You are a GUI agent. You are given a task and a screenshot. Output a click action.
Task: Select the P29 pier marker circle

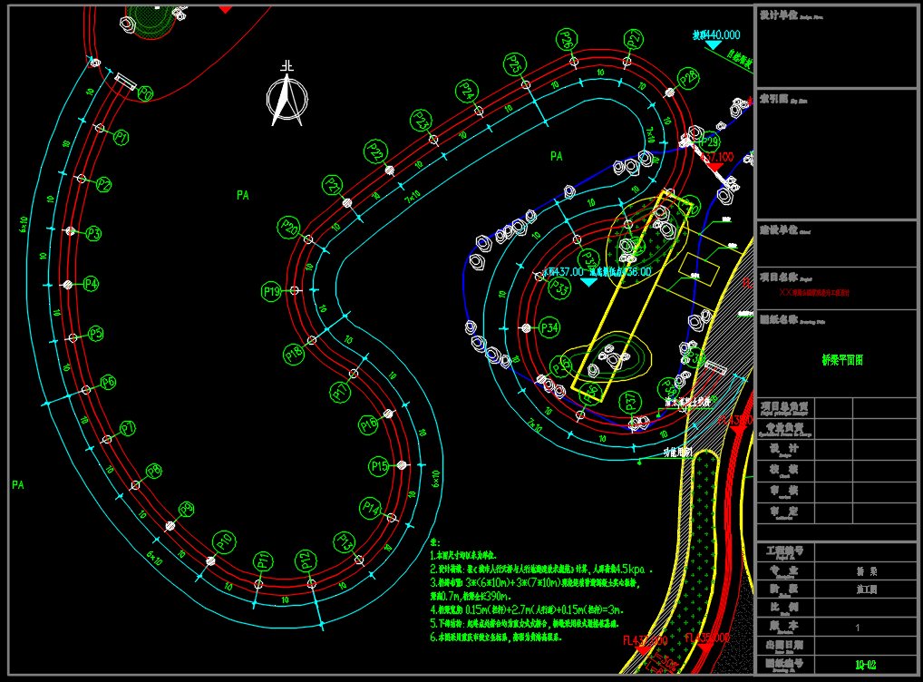[x=708, y=142]
